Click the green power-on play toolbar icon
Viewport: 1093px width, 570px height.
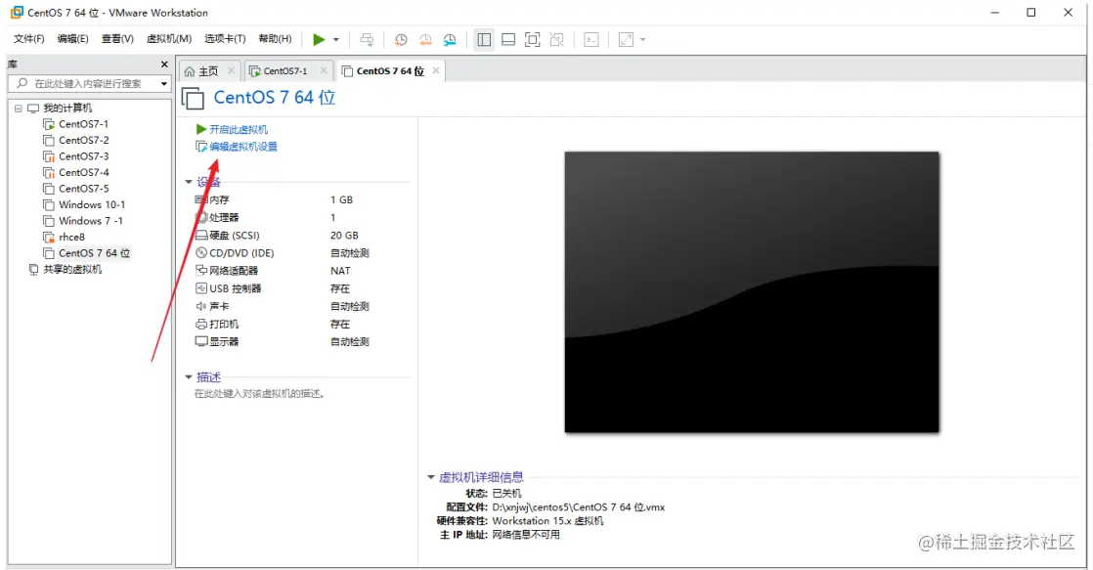tap(319, 40)
